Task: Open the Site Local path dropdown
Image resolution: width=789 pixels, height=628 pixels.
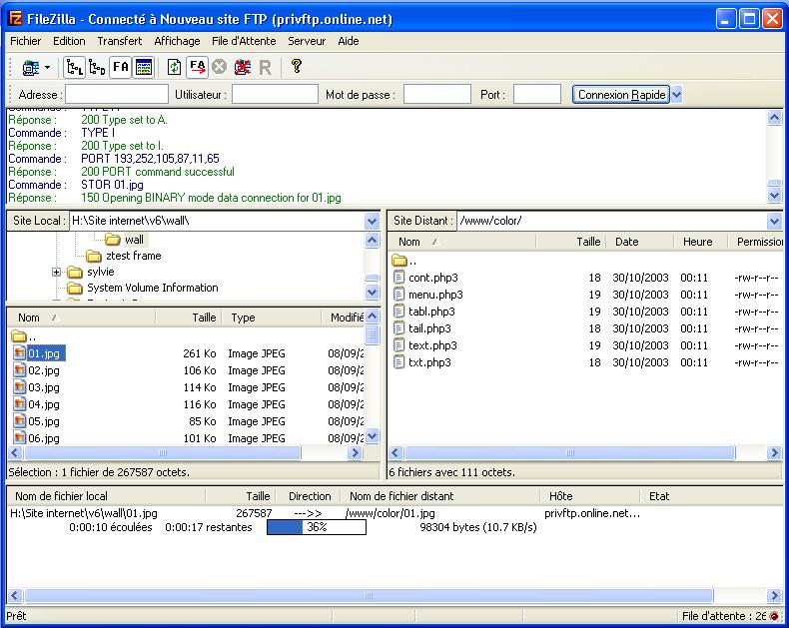Action: tap(372, 221)
